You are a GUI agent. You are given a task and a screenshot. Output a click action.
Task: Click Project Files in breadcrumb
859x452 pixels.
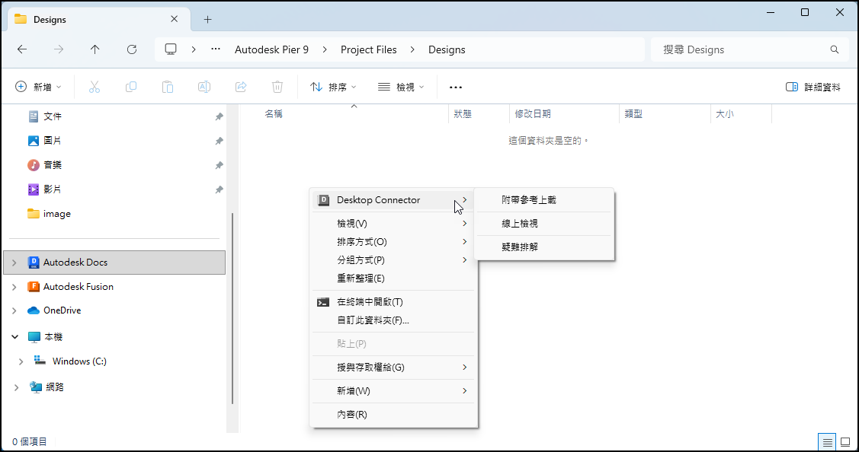369,49
